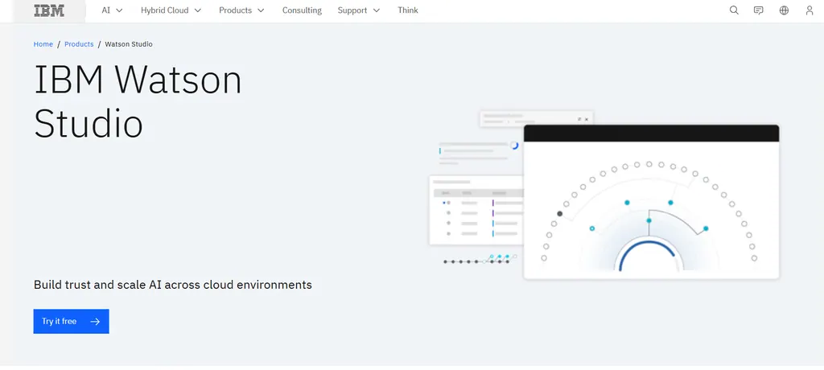This screenshot has height=370, width=824.
Task: Click the IBM Watson Studio heading
Action: 138,102
